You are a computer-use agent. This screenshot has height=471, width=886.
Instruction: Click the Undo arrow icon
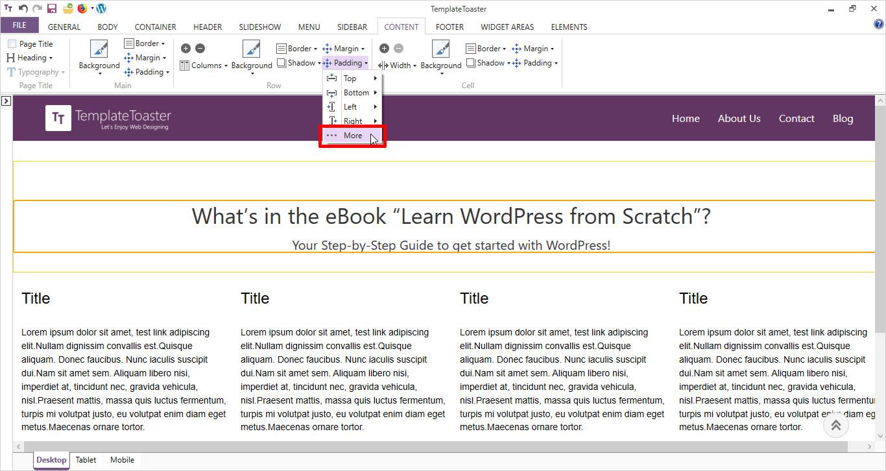[23, 8]
